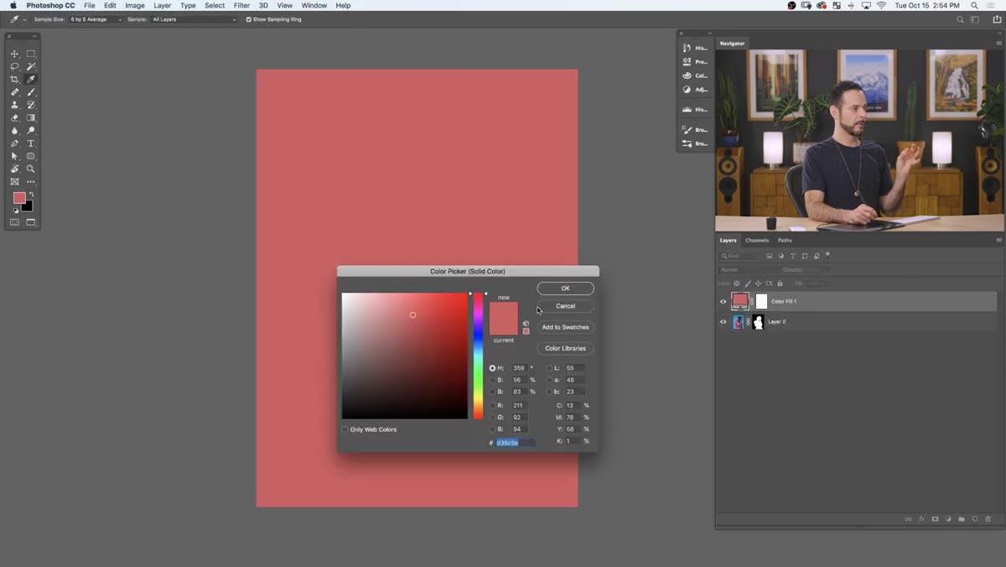Image resolution: width=1006 pixels, height=567 pixels.
Task: Click the trash icon in Layers panel
Action: 988,519
